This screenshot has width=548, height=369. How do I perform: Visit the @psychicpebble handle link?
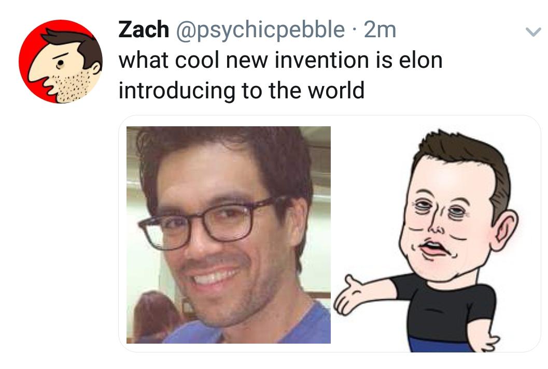tap(261, 31)
